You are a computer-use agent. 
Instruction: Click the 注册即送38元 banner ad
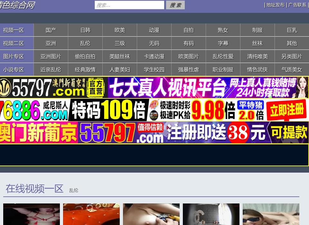154,132
